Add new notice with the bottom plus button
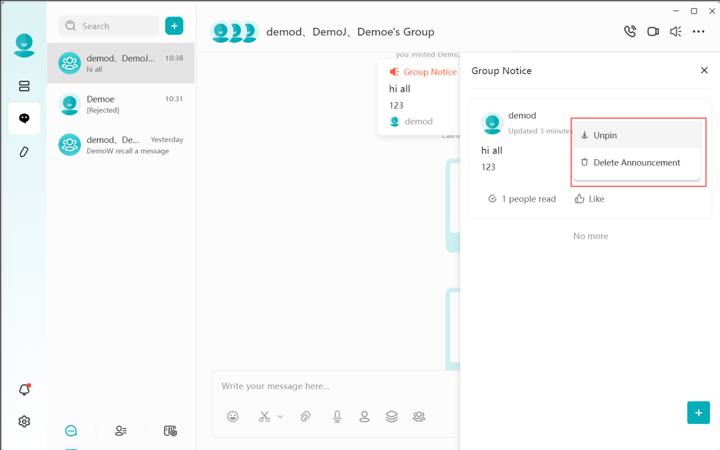Screen dimensions: 720x450 [x=699, y=413]
